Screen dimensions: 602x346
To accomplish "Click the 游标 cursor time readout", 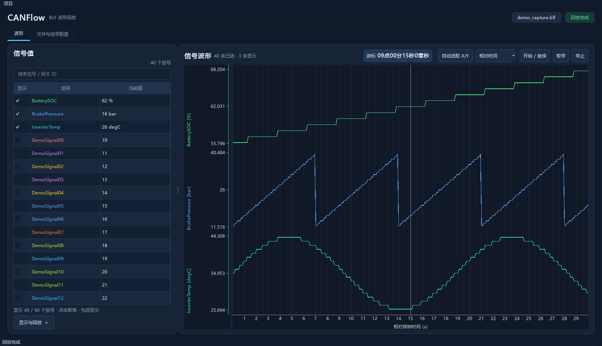I will coord(398,56).
